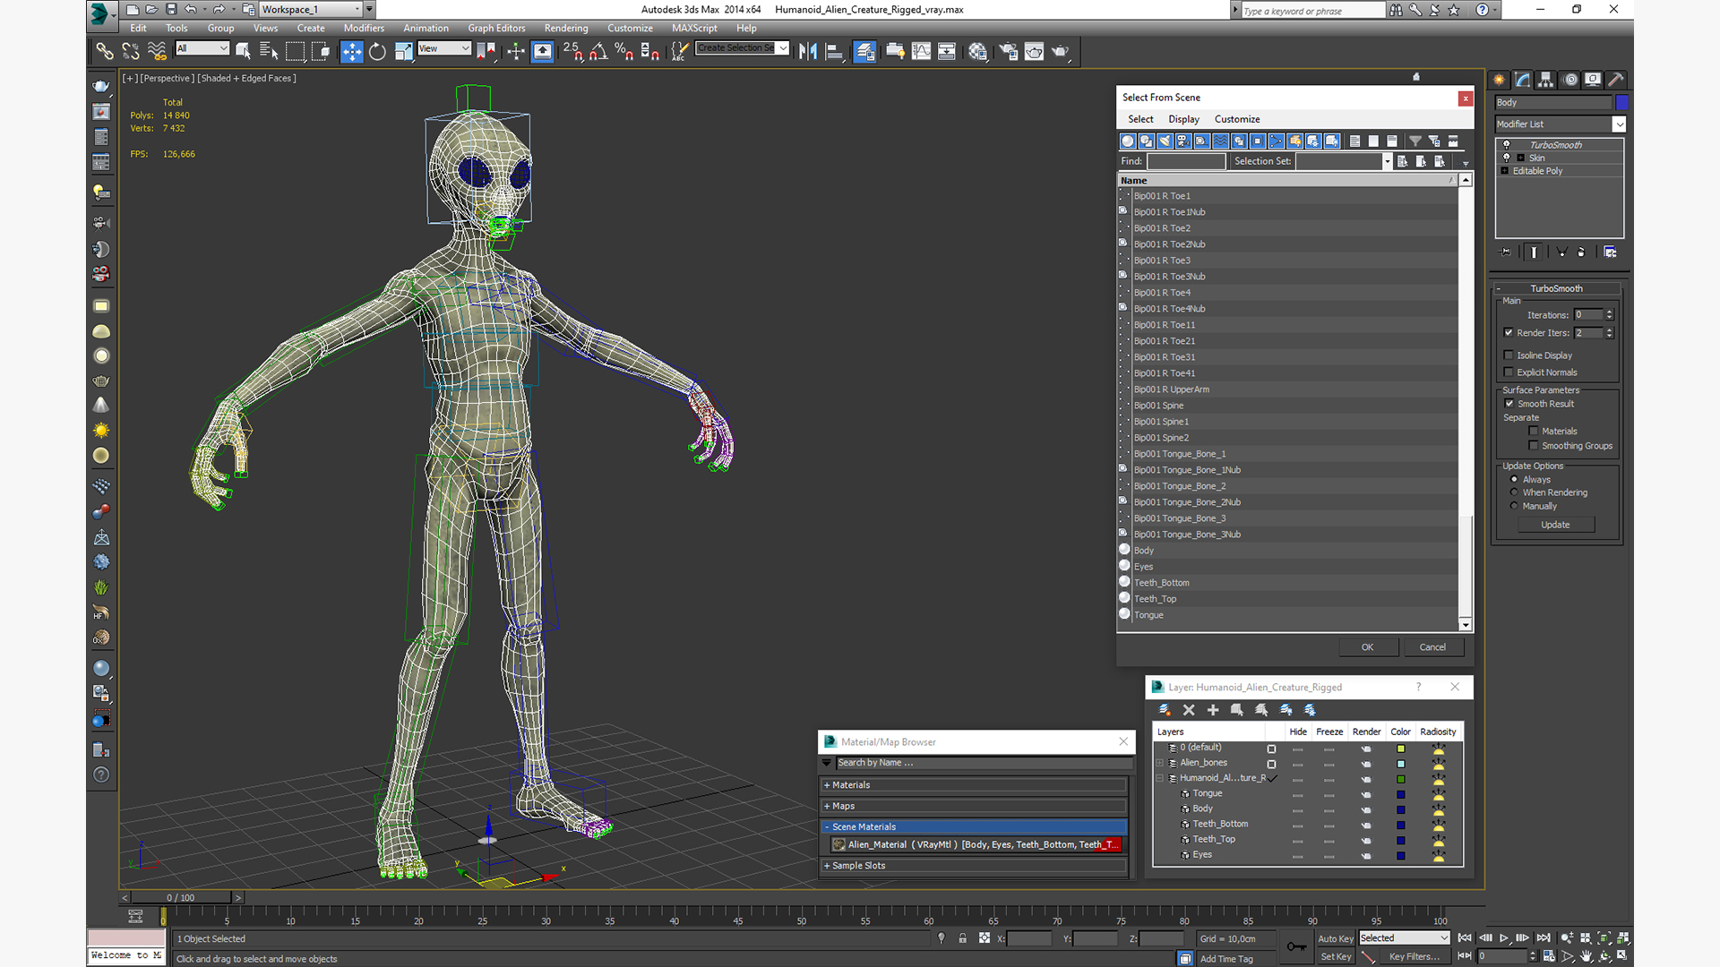The image size is (1720, 967).
Task: Select the When Rendering update option
Action: coord(1514,492)
